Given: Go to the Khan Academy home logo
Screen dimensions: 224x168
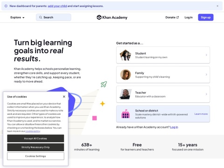Looking at the screenshot, I should coord(112,17).
